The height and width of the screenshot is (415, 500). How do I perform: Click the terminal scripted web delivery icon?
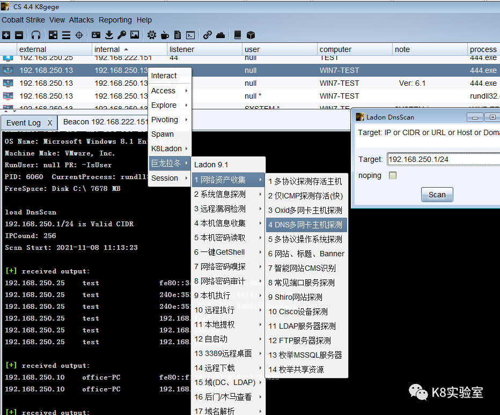[x=190, y=35]
